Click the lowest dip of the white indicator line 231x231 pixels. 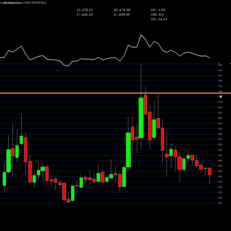click(x=68, y=66)
